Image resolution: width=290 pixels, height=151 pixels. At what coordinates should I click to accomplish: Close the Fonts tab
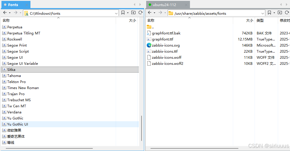[27, 5]
